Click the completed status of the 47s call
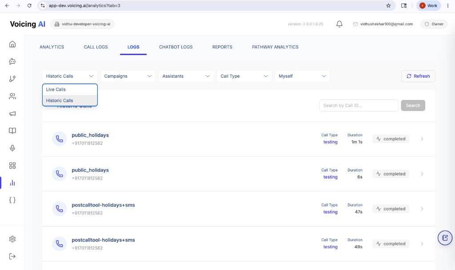Viewport: 455px width, 270px height. 391,209
